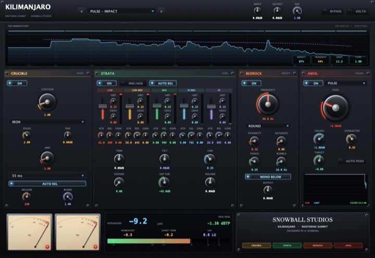Click the CHARACTER knob
375x258 pixels.
pos(352,139)
